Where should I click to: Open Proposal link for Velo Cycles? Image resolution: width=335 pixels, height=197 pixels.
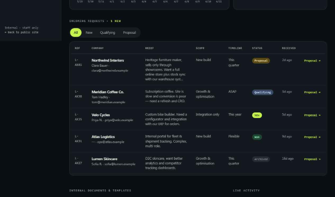[312, 115]
